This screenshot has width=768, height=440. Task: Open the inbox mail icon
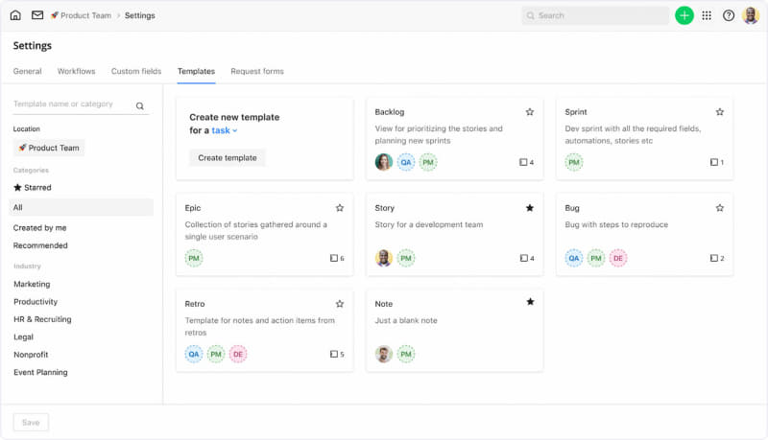coord(37,15)
